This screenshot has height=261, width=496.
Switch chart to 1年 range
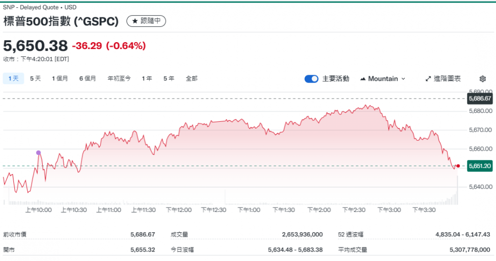point(147,78)
